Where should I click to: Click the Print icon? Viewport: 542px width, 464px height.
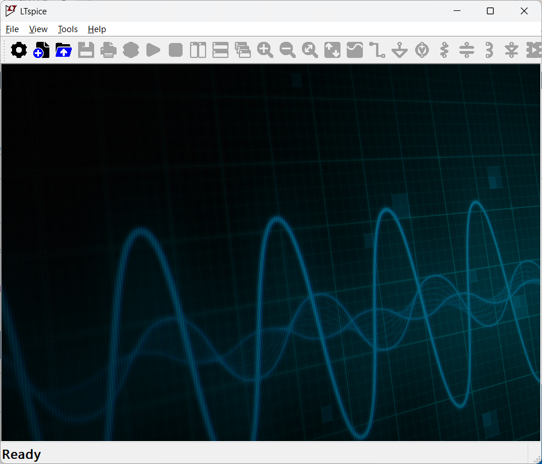(x=109, y=50)
